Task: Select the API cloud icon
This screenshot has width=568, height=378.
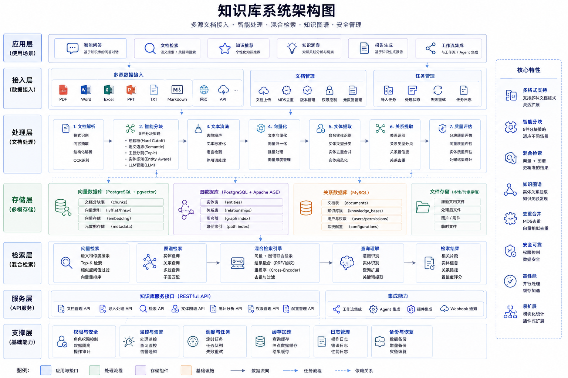Action: [x=223, y=90]
